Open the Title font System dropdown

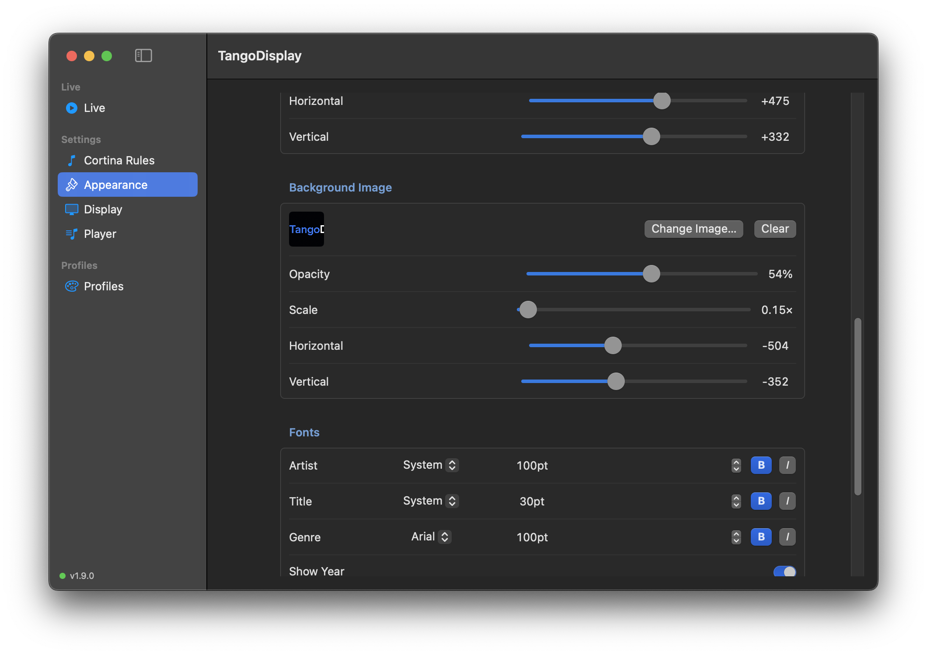431,501
